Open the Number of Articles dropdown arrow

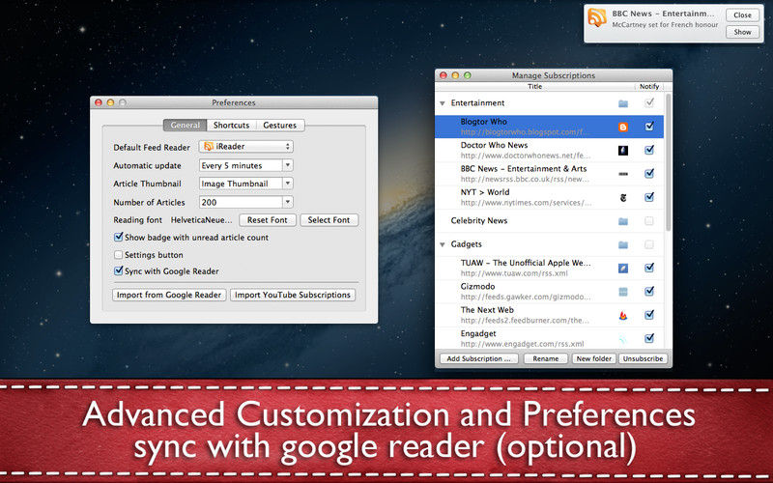pyautogui.click(x=288, y=202)
